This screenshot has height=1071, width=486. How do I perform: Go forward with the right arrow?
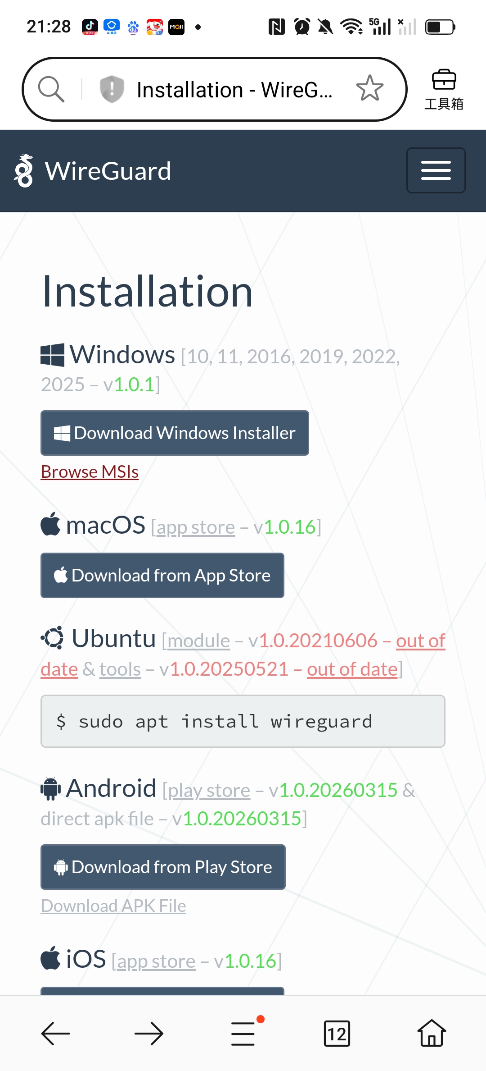pyautogui.click(x=149, y=1033)
